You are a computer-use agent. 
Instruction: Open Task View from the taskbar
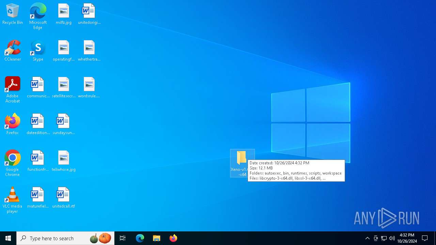[x=123, y=238]
